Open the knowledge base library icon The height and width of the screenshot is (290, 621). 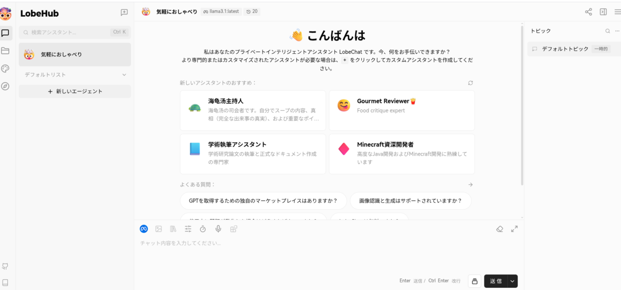click(x=173, y=228)
